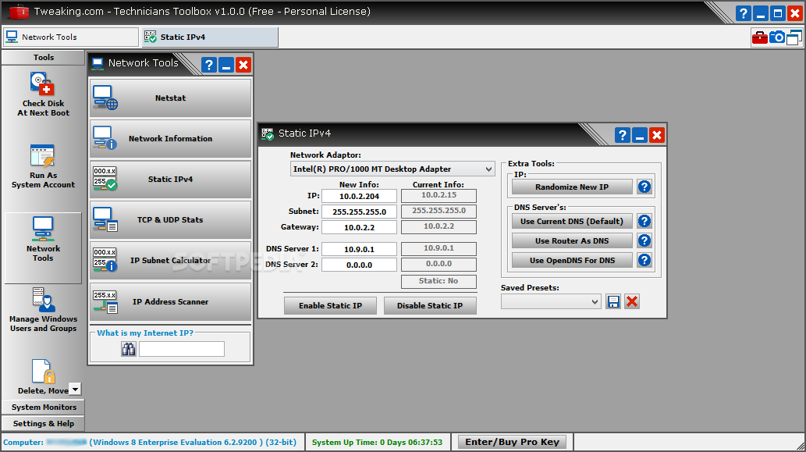This screenshot has height=452, width=806.
Task: Show help for Use OpenDNS For DNS
Action: tap(644, 260)
